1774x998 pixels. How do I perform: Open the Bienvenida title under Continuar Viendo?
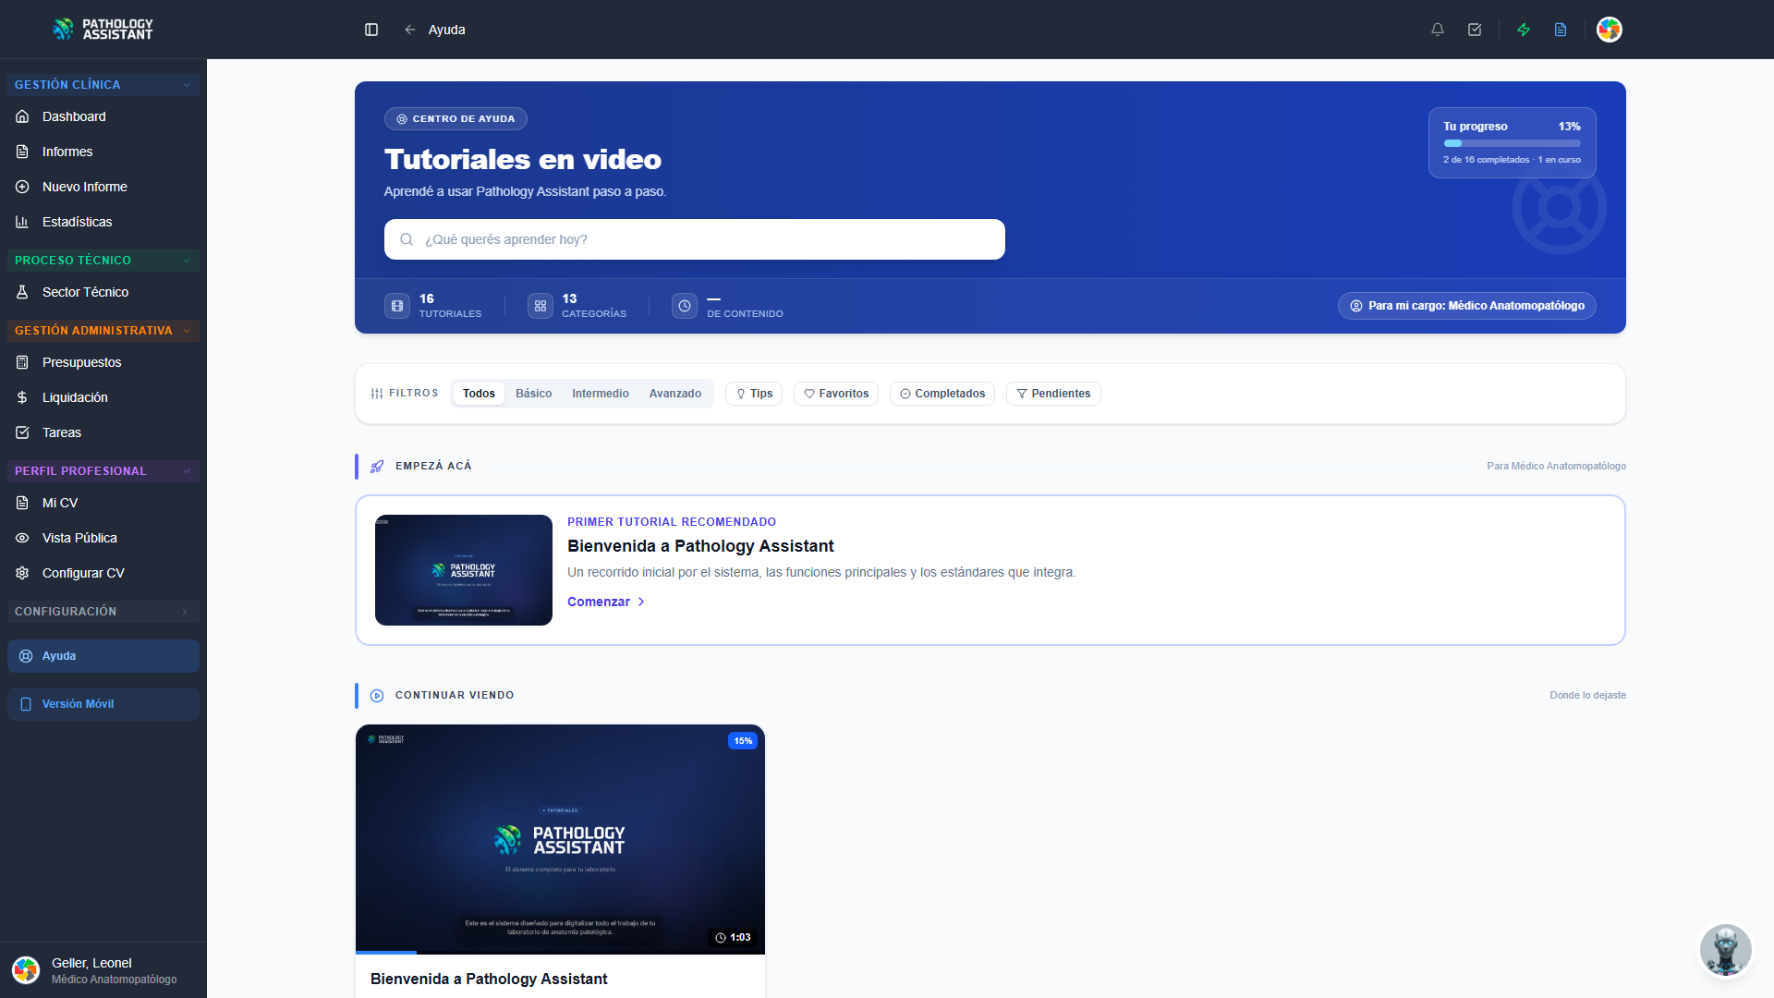point(489,979)
